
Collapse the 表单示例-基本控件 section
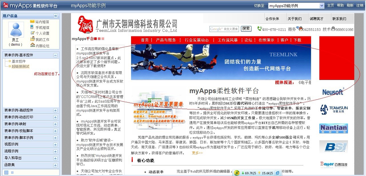(55, 55)
